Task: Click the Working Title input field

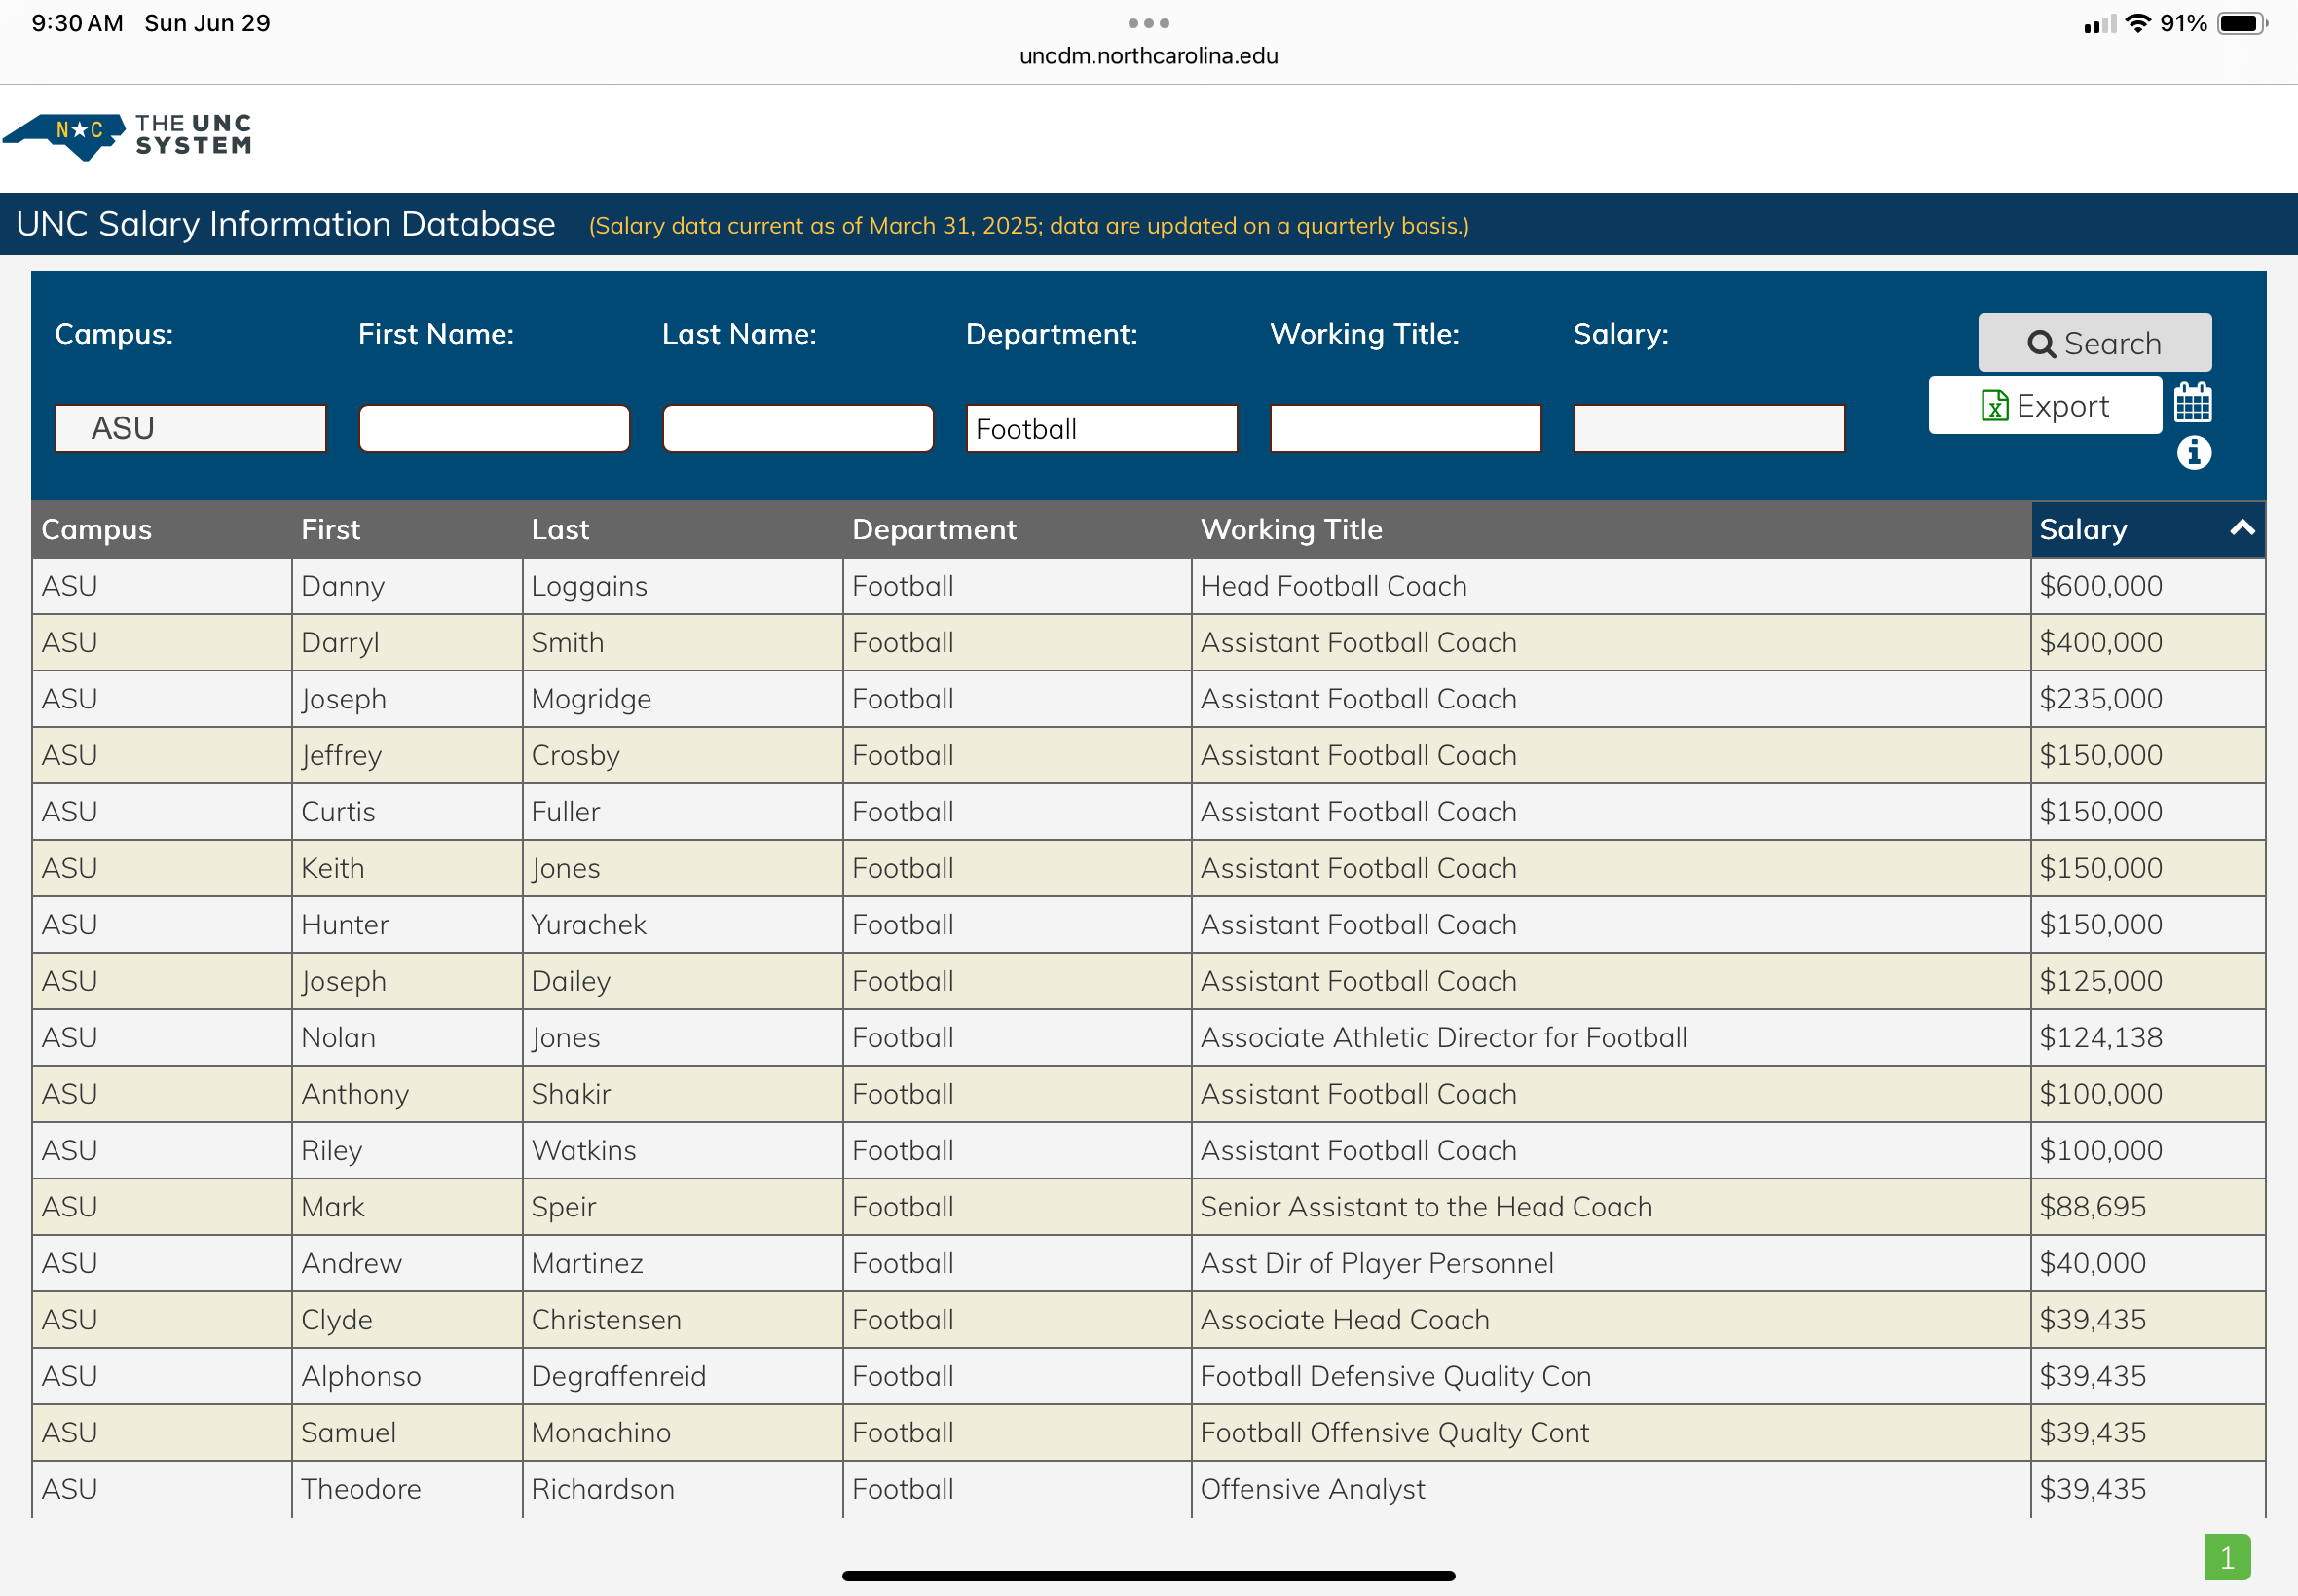Action: [1405, 428]
